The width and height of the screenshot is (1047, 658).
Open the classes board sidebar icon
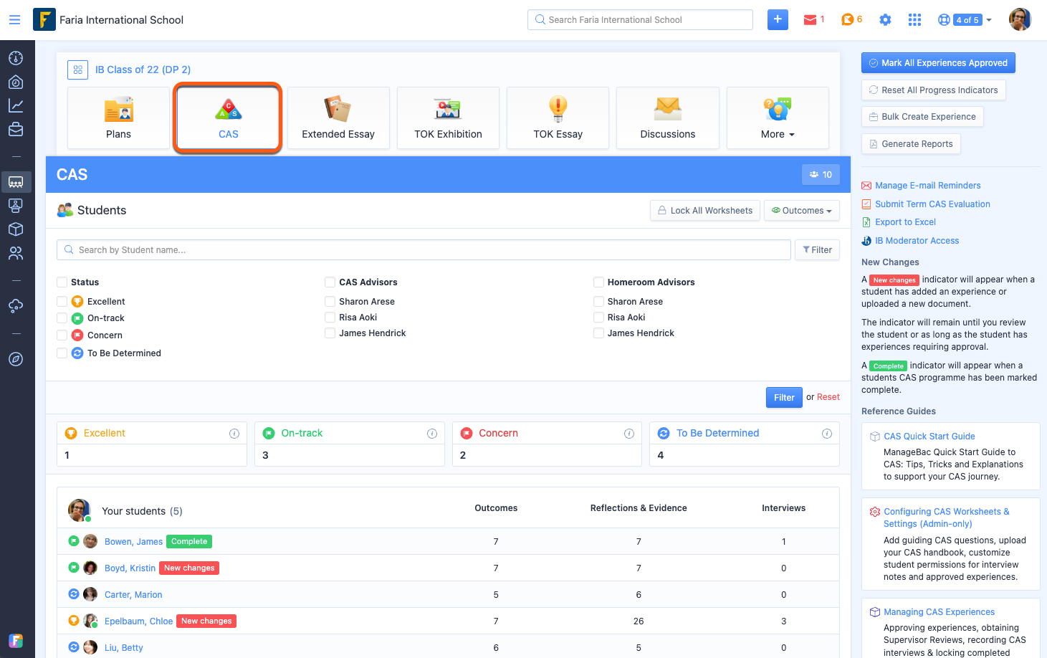click(x=16, y=182)
